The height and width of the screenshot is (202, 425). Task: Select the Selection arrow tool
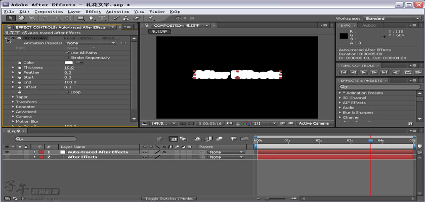pos(11,18)
